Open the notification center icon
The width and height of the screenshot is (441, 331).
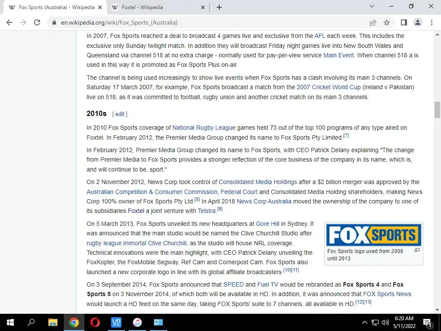point(428,323)
